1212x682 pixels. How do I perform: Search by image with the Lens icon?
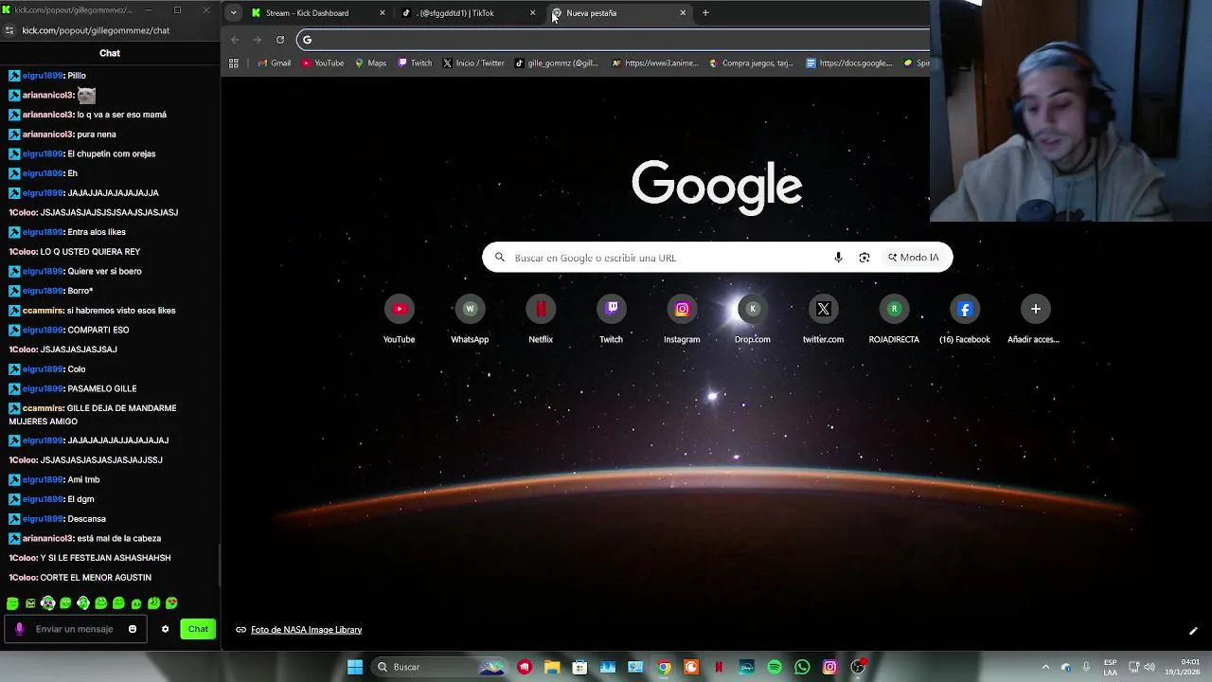pyautogui.click(x=864, y=258)
